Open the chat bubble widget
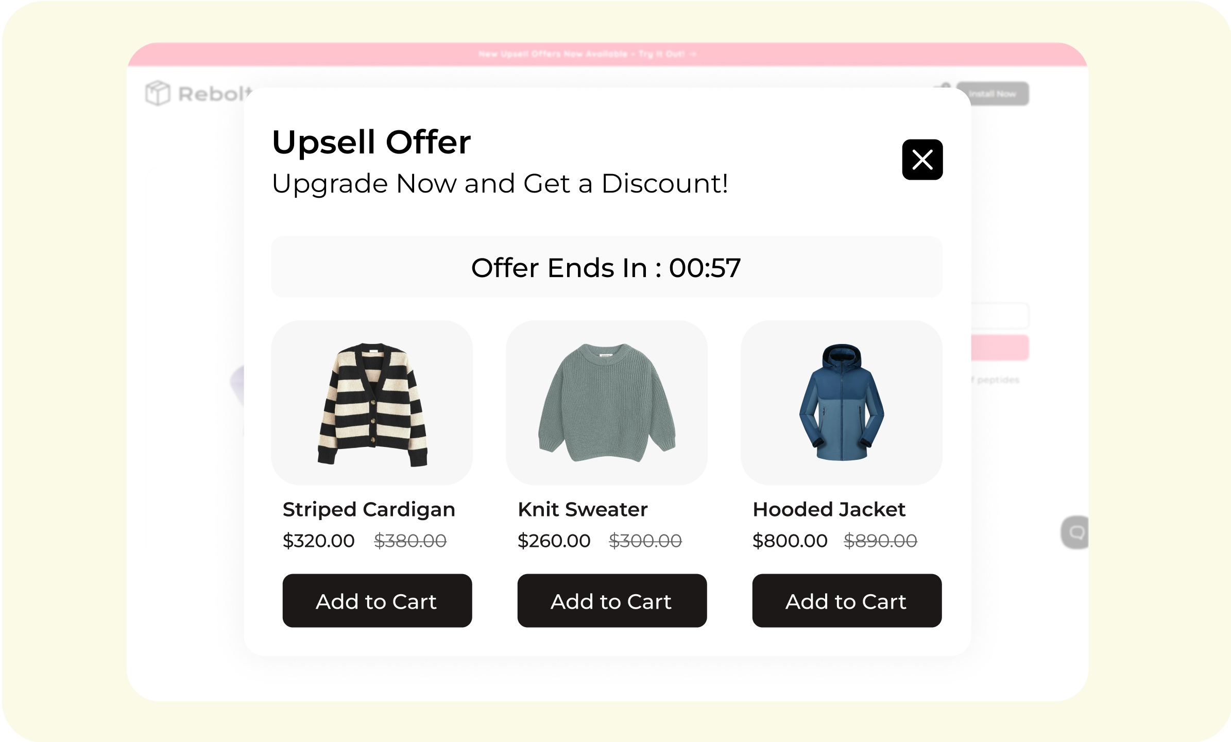 pos(1075,532)
